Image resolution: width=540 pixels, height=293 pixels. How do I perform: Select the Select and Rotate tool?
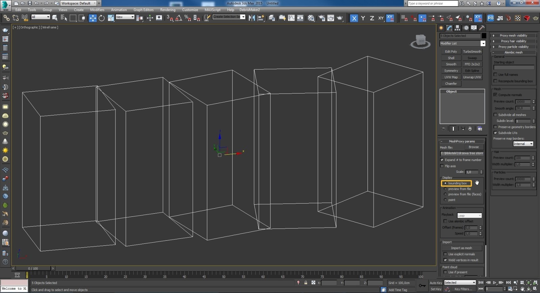click(x=102, y=18)
